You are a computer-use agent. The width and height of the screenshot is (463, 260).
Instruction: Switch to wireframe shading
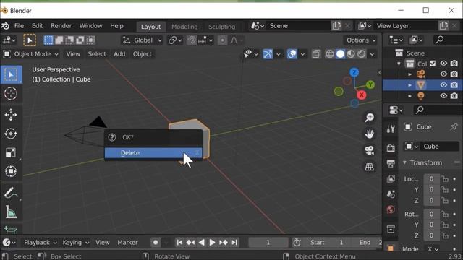coord(330,54)
